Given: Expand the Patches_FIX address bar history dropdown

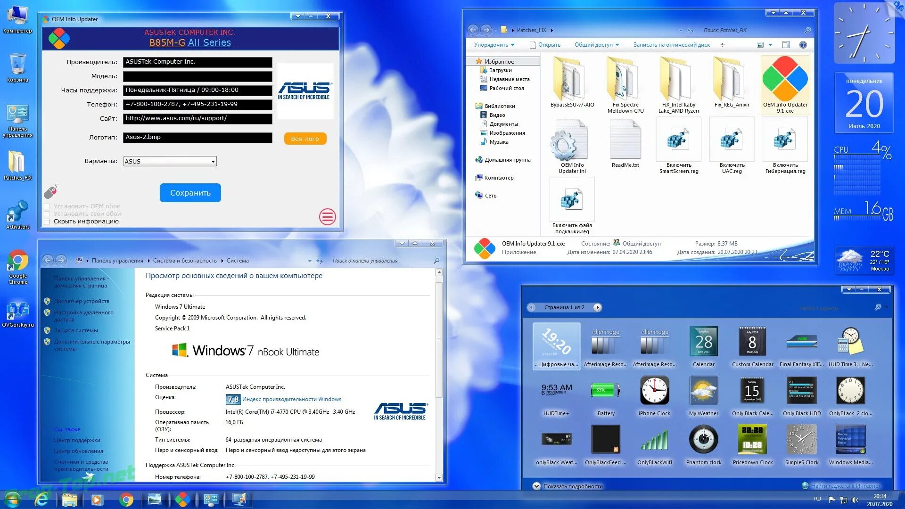Looking at the screenshot, I should point(681,30).
